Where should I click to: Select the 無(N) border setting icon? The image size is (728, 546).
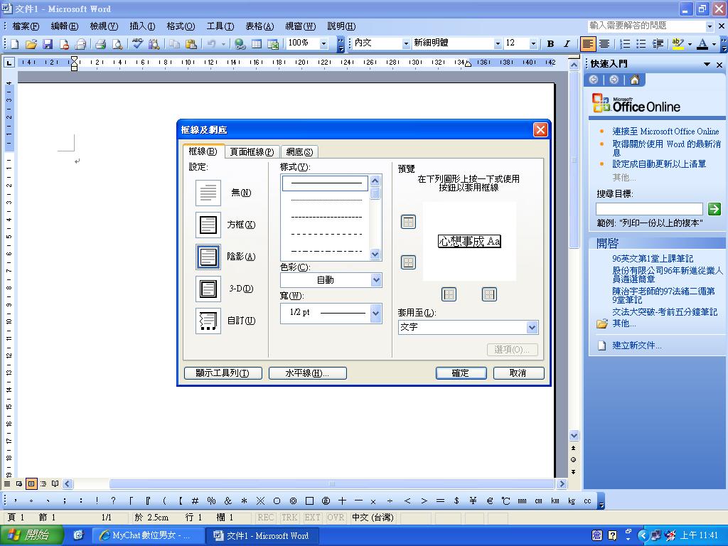208,192
